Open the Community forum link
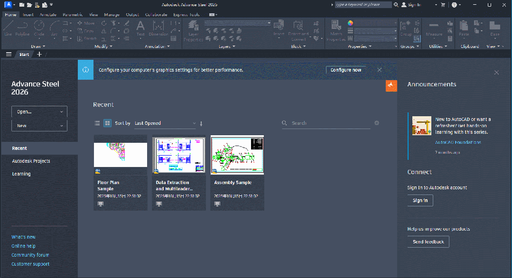 click(30, 255)
